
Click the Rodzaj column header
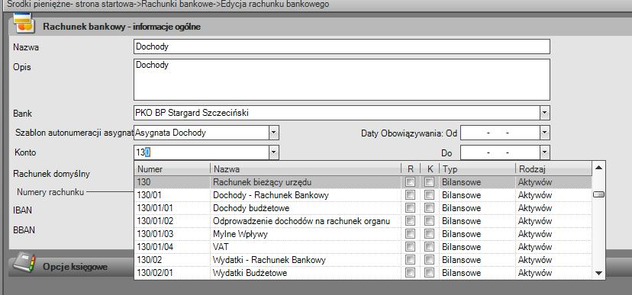click(x=553, y=168)
